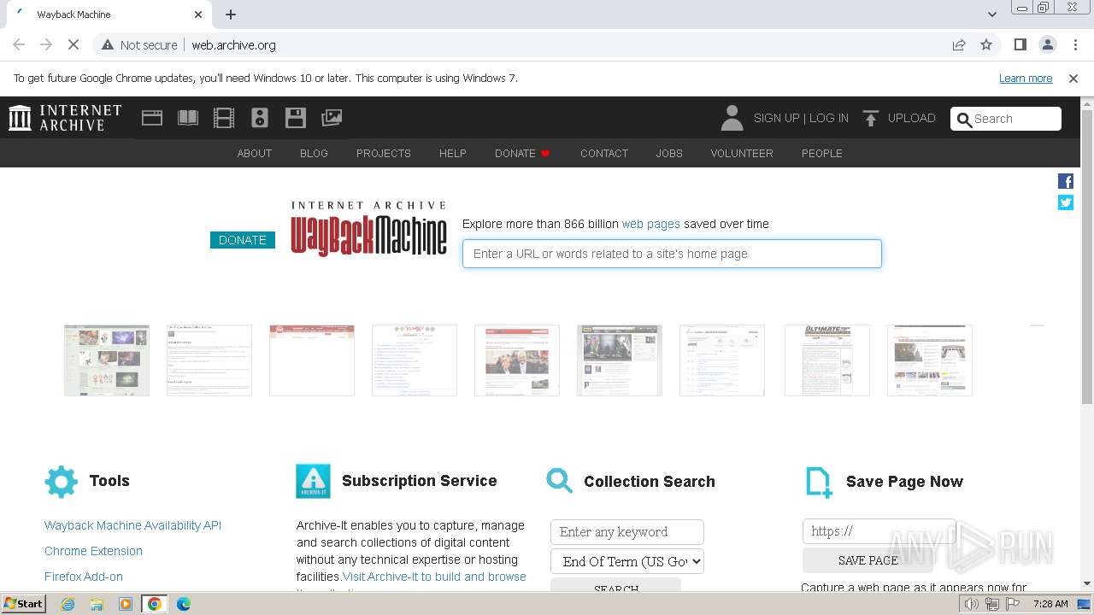Bookmark this page with the star icon
The image size is (1094, 615).
(986, 44)
